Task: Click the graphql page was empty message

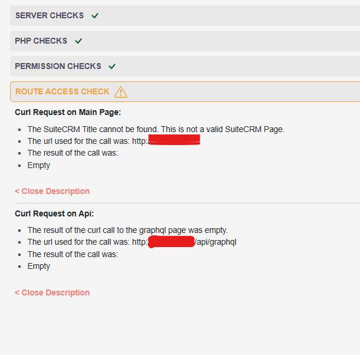Action: (127, 230)
